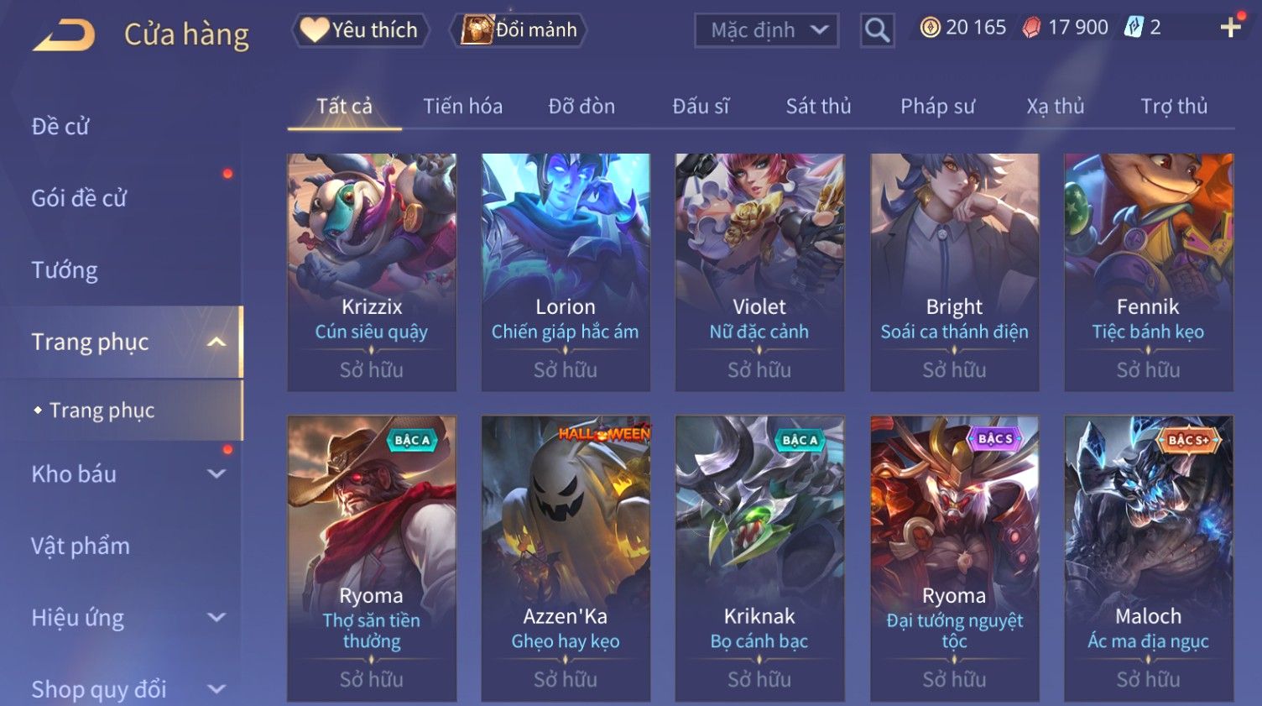Open Violet Nữ đặc cảnh skin card

759,272
